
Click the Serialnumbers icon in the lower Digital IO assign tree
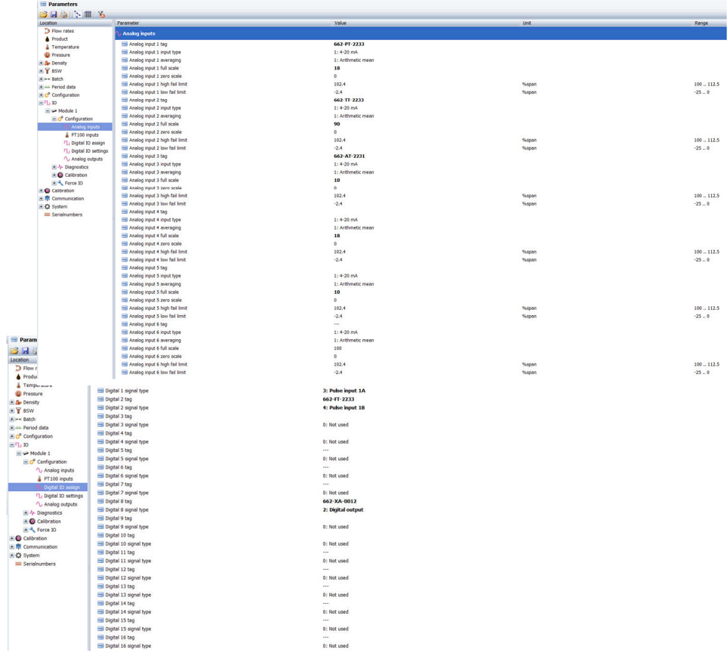click(x=18, y=564)
